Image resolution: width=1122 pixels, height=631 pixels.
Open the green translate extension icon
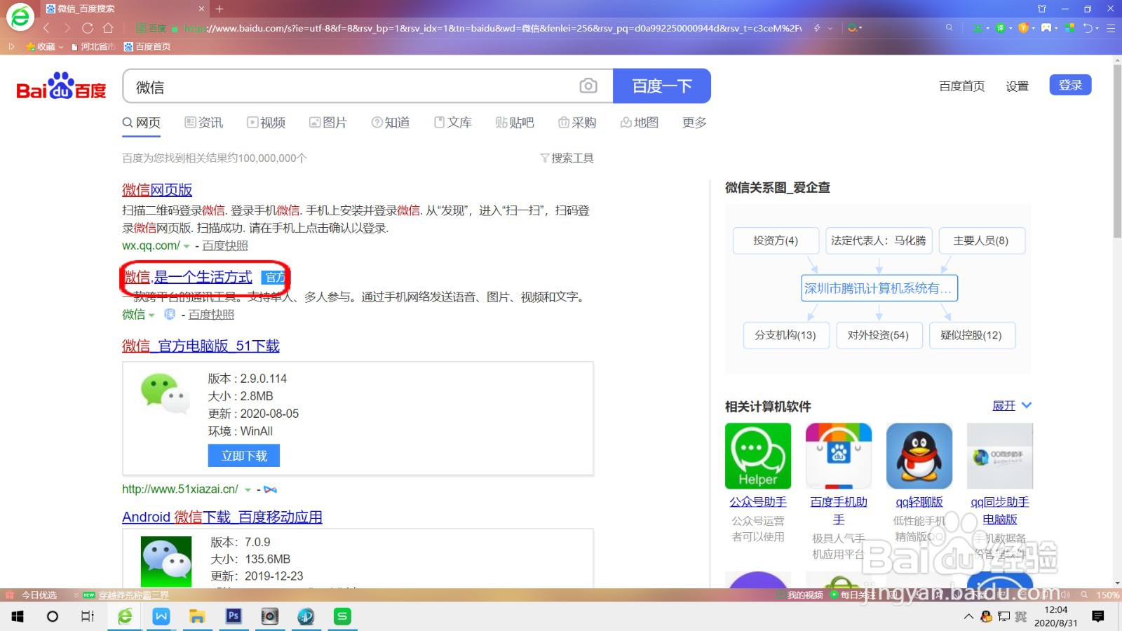1000,28
